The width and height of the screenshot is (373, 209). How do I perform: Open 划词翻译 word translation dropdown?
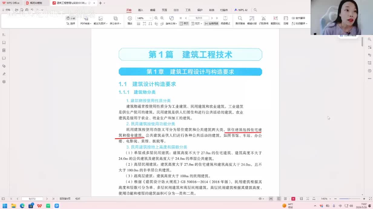coord(299,24)
